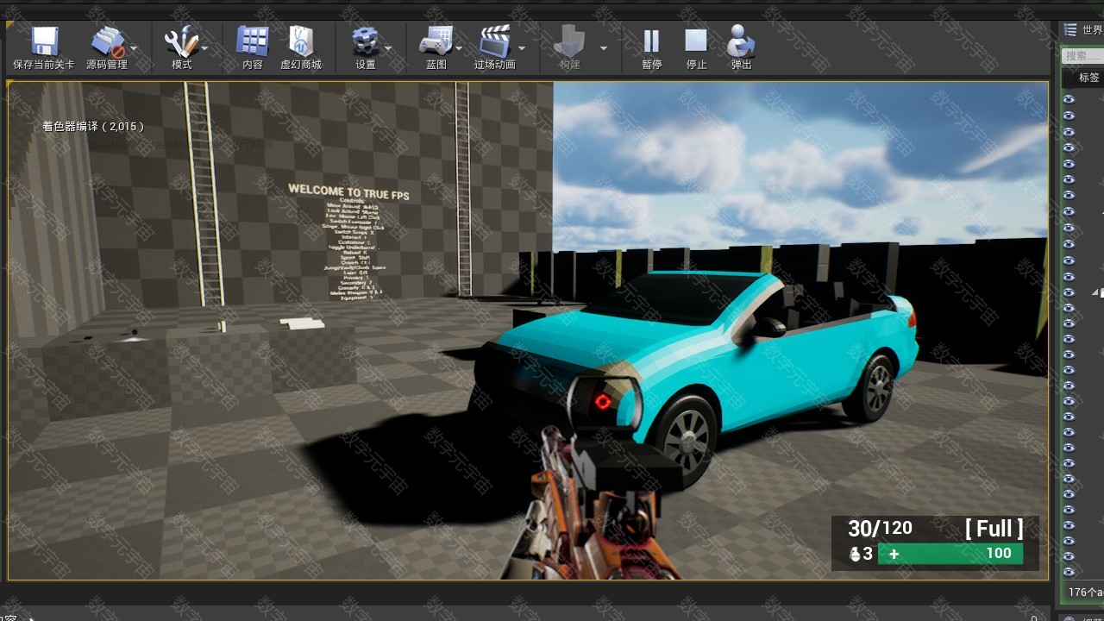The height and width of the screenshot is (621, 1104).
Task: Eject from player with 弹出 icon
Action: [741, 41]
